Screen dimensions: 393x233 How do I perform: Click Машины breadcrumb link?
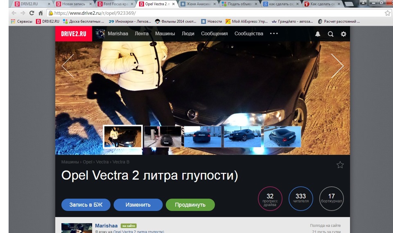[70, 162]
